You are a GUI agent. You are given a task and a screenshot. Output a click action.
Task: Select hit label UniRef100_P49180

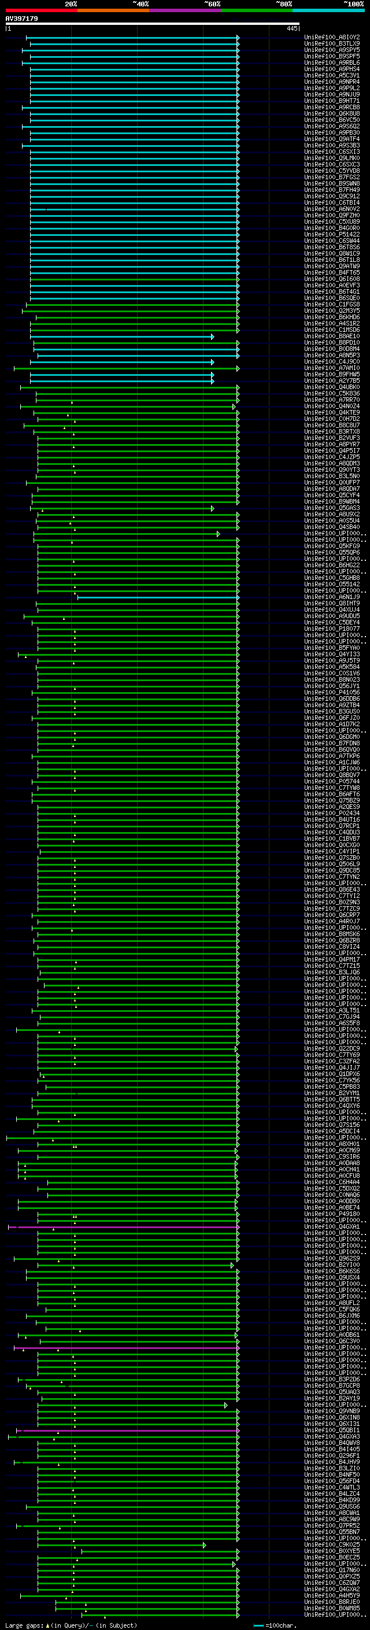331,1214
